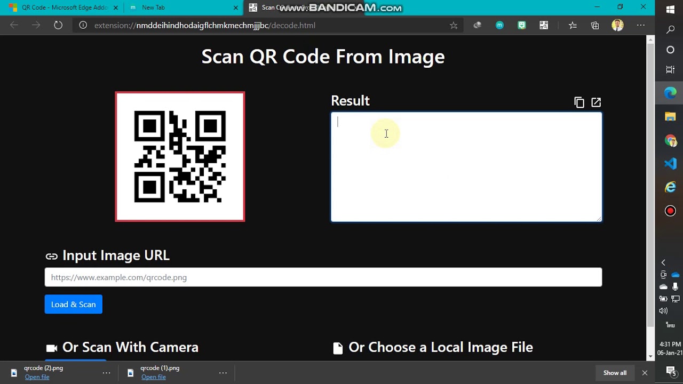Open Visual Studio Code from taskbar
The height and width of the screenshot is (384, 683).
[x=670, y=163]
